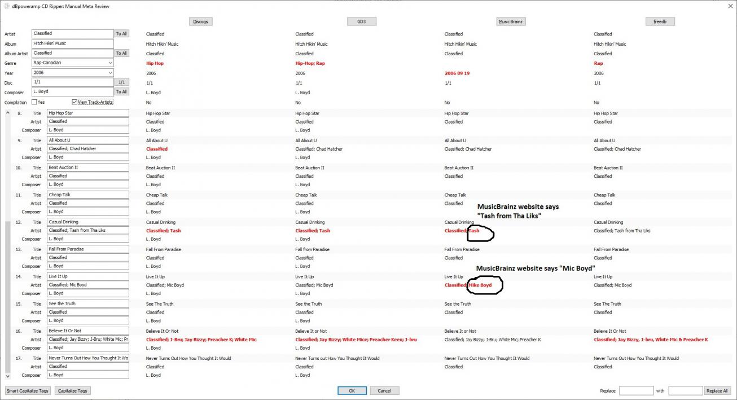The width and height of the screenshot is (737, 400).
Task: Click the track list scroll-up arrow
Action: click(7, 113)
